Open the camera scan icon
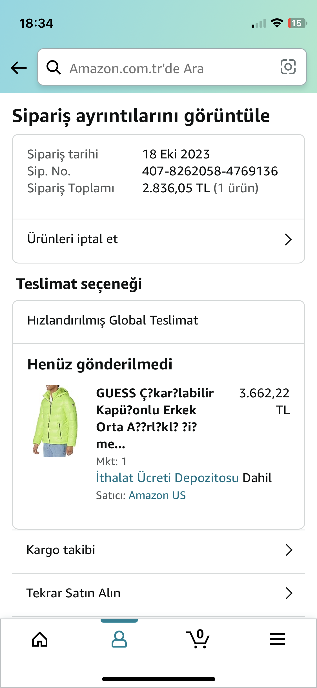 pos(288,67)
